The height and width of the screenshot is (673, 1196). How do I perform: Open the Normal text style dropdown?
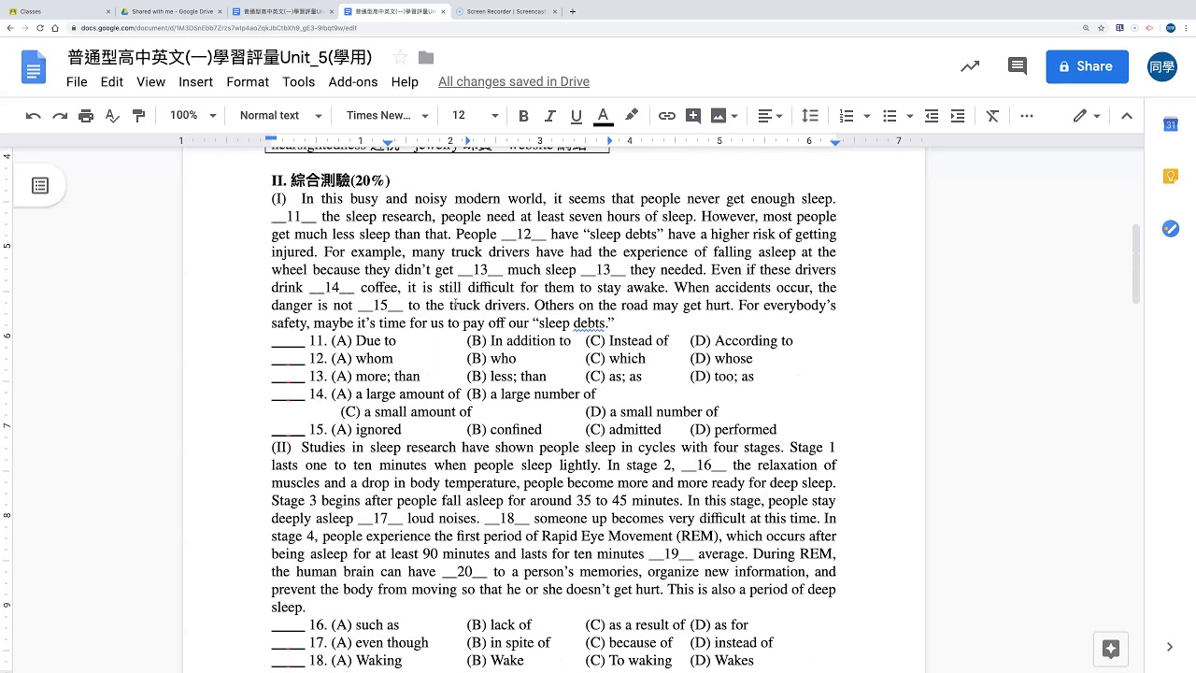coord(280,116)
